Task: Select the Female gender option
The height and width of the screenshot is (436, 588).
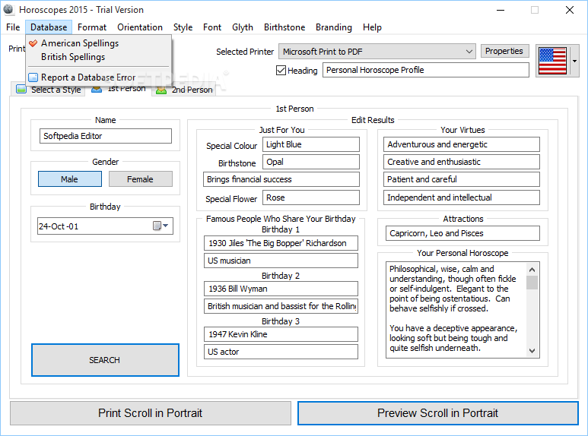Action: [x=141, y=179]
